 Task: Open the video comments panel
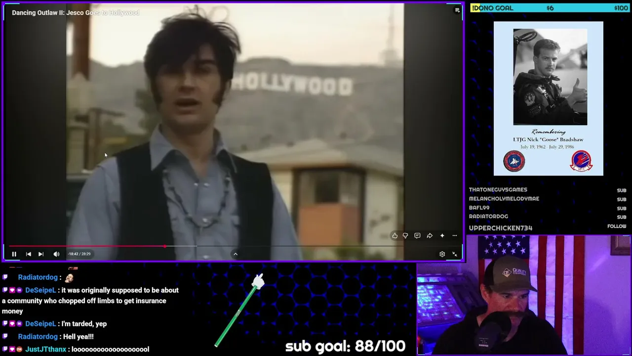click(x=417, y=236)
